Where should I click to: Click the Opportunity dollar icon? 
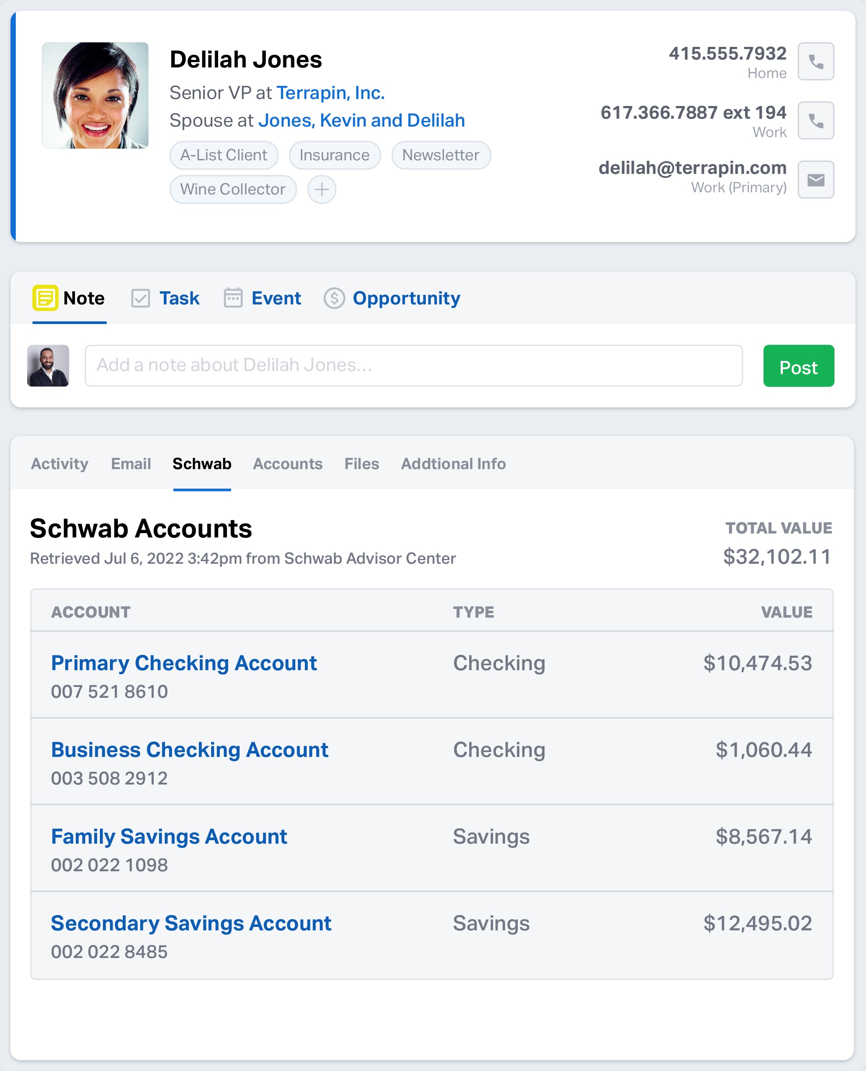[334, 298]
